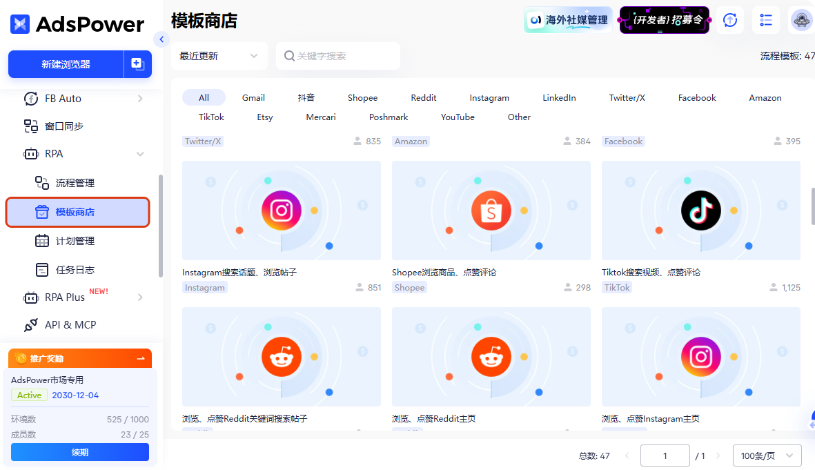The image size is (815, 470).
Task: Filter templates by Facebook tab
Action: coord(696,98)
